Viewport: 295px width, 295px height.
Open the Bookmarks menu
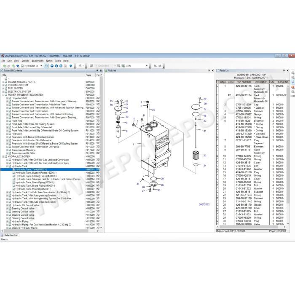pos(38,61)
